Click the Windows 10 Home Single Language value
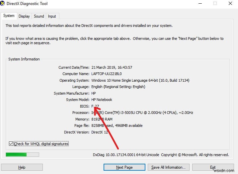238x174 pixels. click(x=140, y=80)
